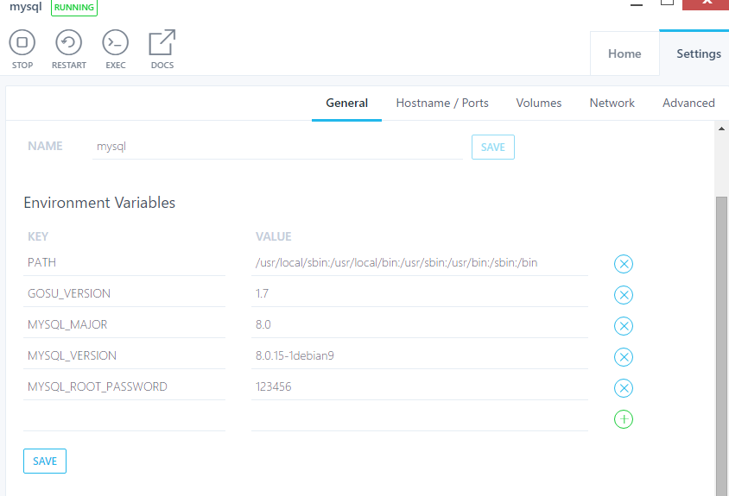Minimize the Kitematic window
Screen dimensions: 729x496
[636, 4]
